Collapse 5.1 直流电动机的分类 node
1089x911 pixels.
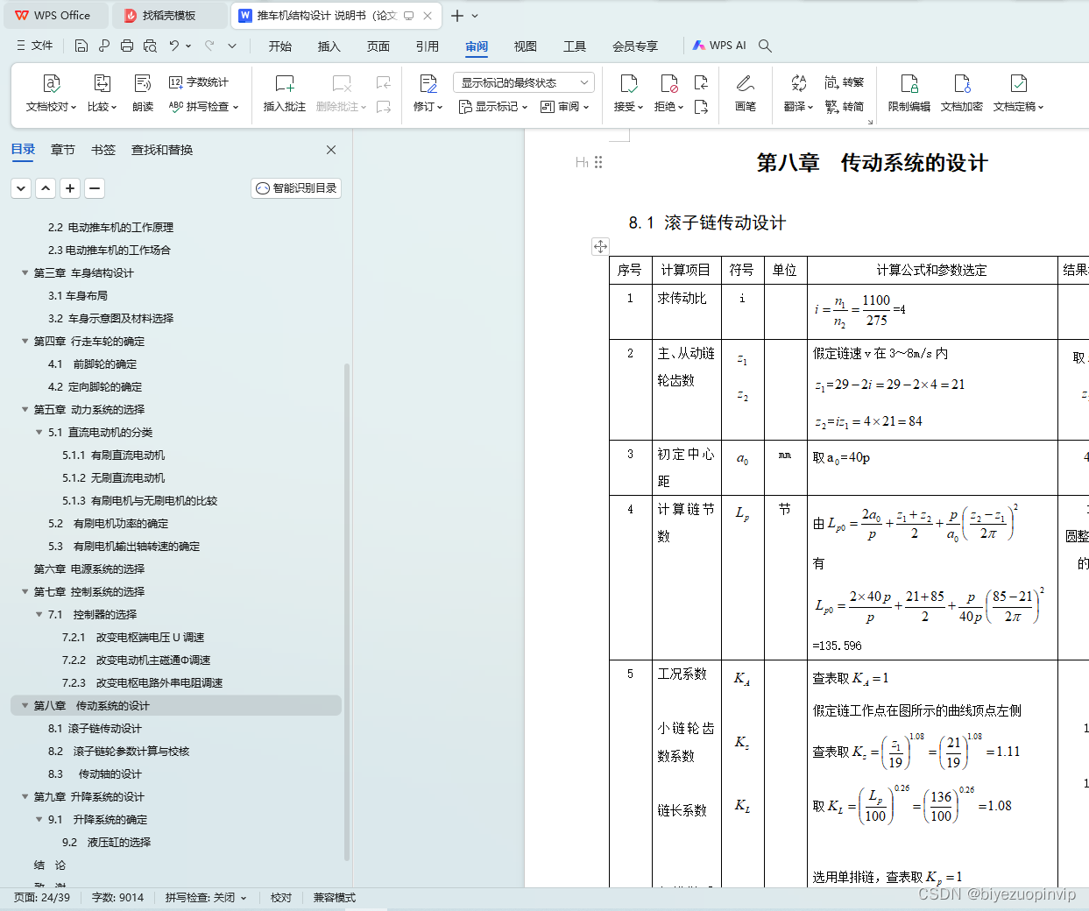tap(39, 433)
